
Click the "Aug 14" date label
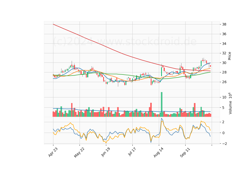point(158,152)
